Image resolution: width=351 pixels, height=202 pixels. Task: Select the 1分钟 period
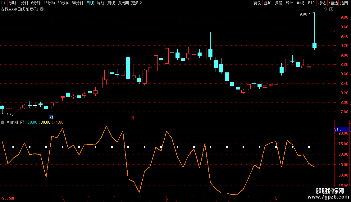point(24,3)
